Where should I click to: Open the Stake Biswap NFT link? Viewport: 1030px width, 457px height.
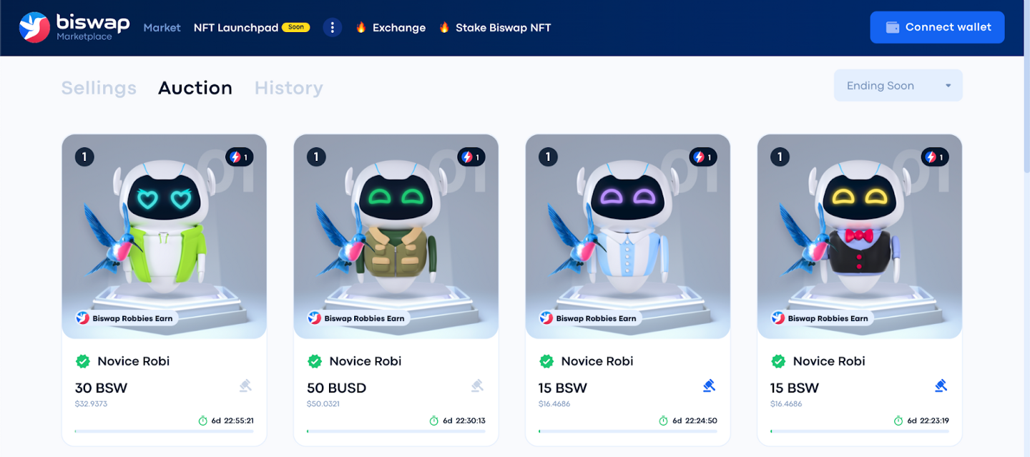click(x=495, y=28)
